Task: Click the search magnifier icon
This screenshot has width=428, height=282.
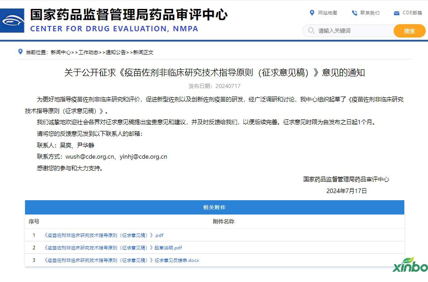Action: [x=311, y=30]
